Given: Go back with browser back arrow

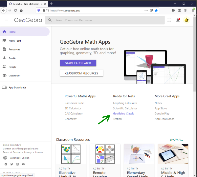Looking at the screenshot, I should [x=4, y=10].
